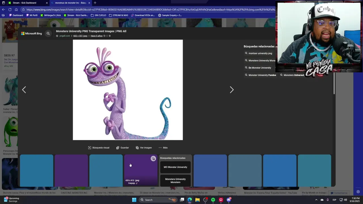Open the purple Fanpop 439 x 413 thumbnail

click(141, 171)
